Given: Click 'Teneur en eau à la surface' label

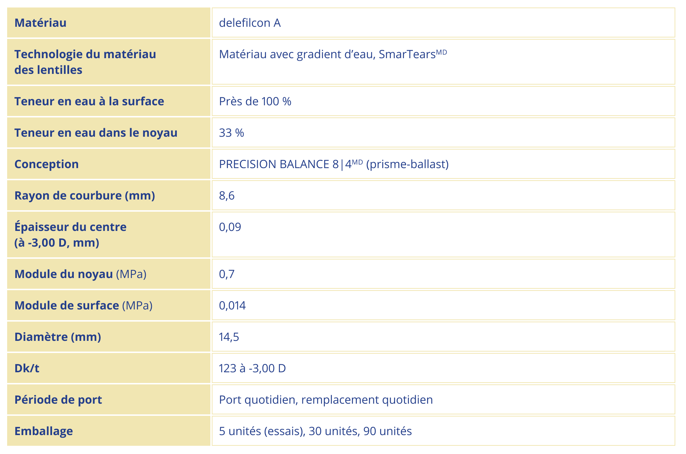Looking at the screenshot, I should pos(89,101).
